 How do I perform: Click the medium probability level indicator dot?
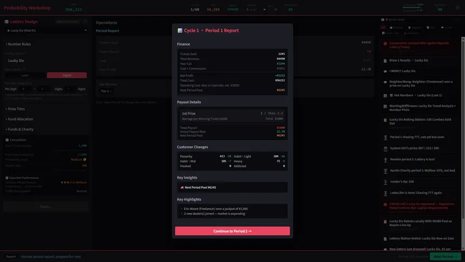click(85, 160)
